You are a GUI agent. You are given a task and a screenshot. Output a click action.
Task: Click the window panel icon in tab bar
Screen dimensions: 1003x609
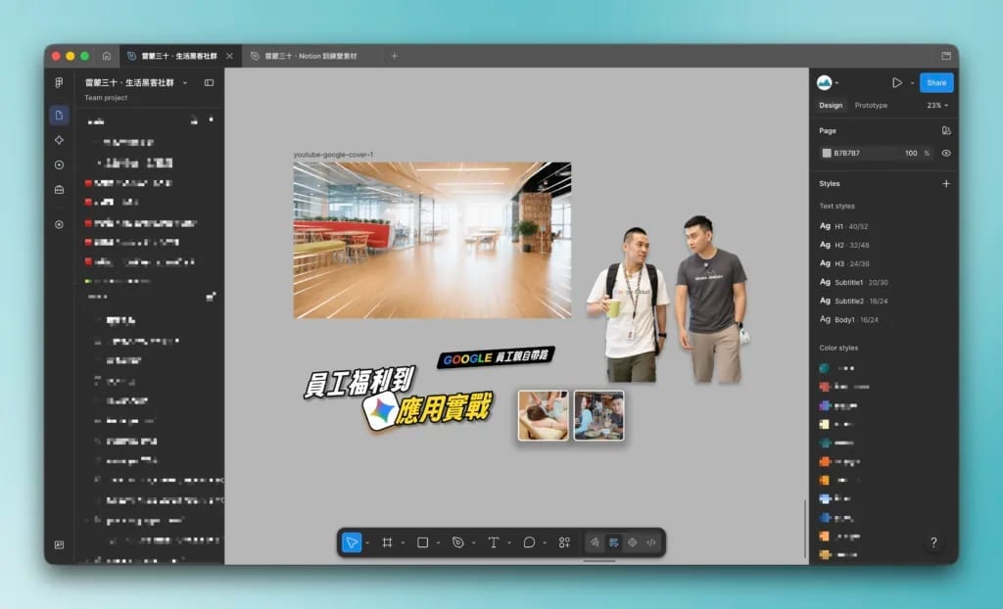click(x=946, y=56)
